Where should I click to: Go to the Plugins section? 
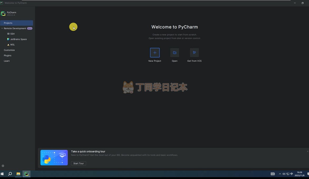[8, 55]
